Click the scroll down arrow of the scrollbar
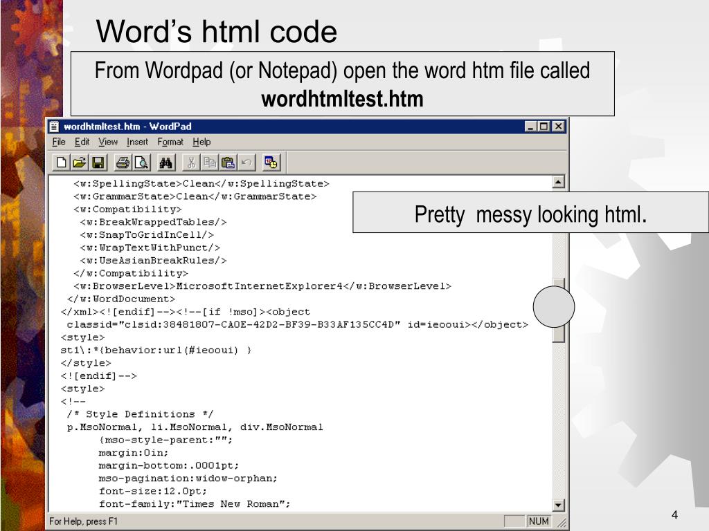 pos(559,505)
